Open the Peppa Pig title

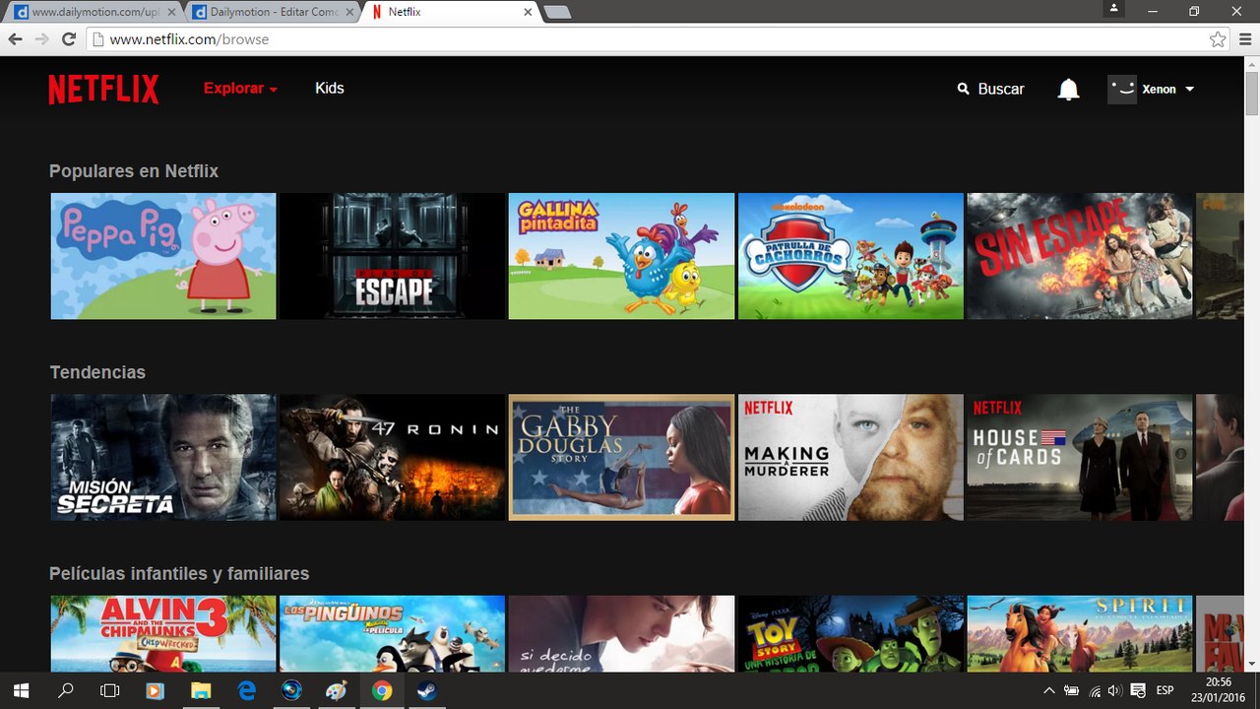point(163,256)
